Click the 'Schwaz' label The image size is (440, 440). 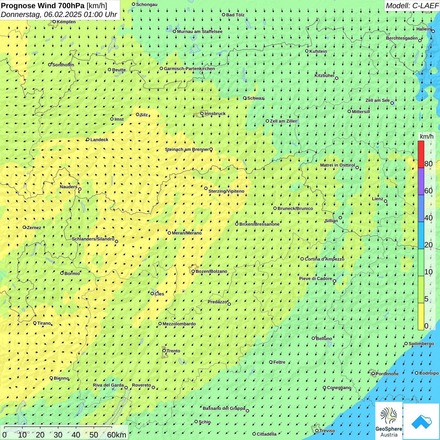point(255,98)
